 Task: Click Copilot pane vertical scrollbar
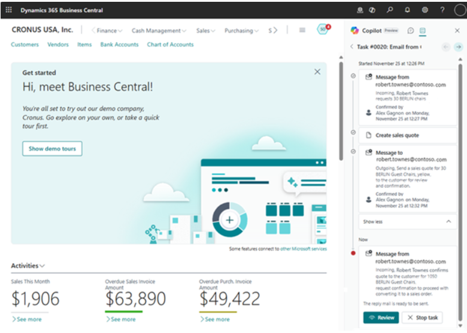(460, 192)
